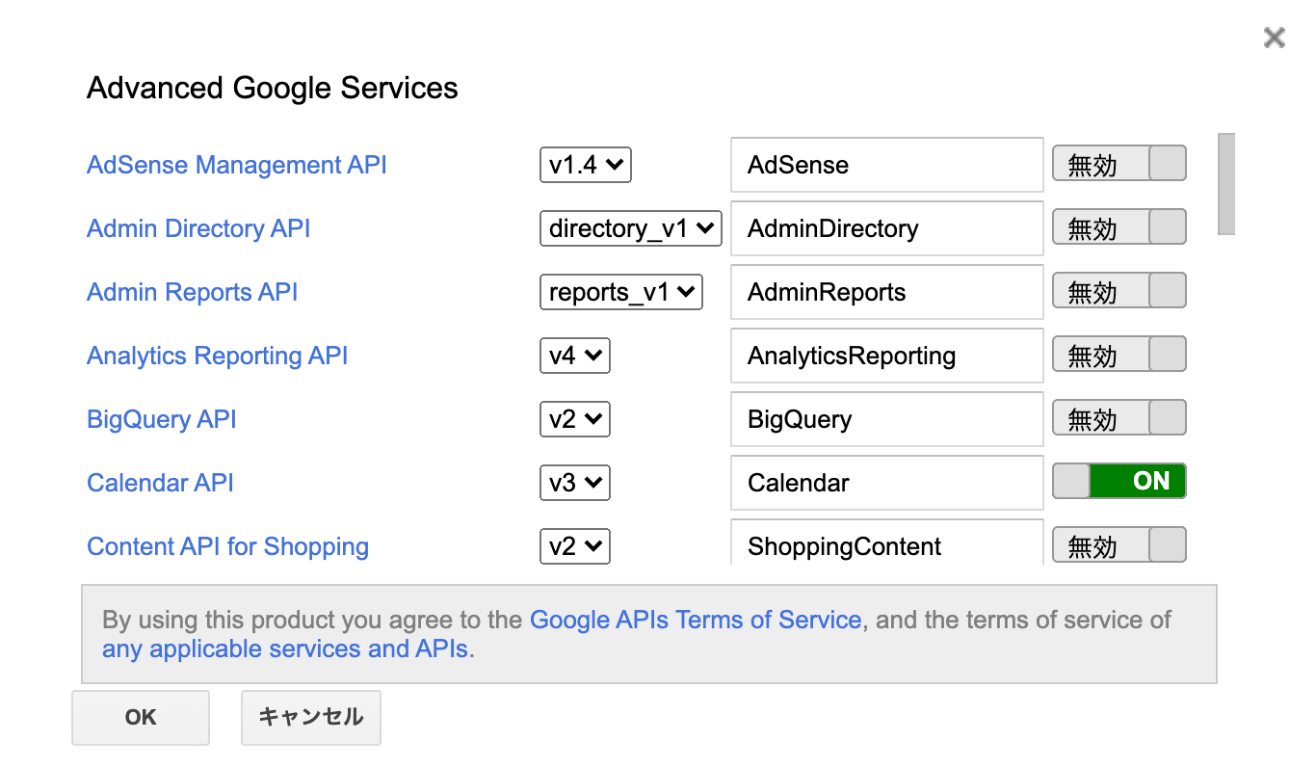Open the Google APIs Terms of Service link
The height and width of the screenshot is (767, 1316).
[x=695, y=620]
